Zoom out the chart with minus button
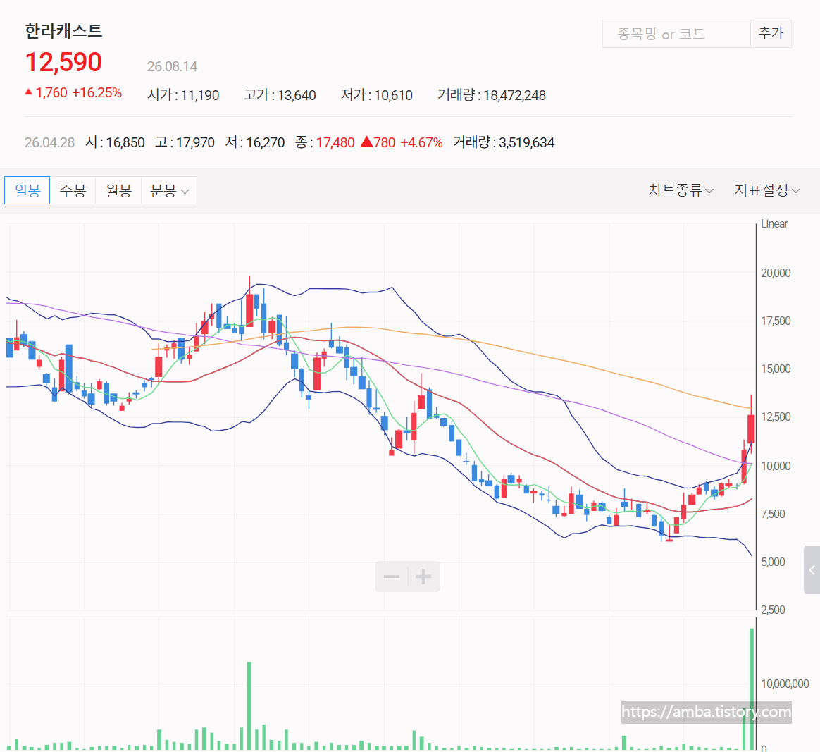820x752 pixels. point(392,577)
